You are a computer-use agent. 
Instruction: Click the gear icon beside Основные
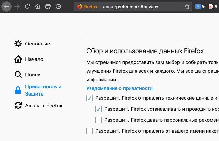click(x=18, y=44)
